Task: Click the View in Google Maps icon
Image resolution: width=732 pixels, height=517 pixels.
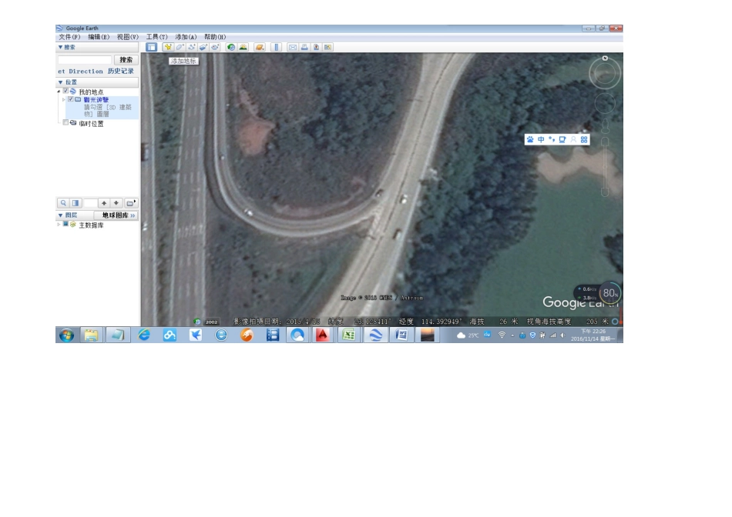Action: pyautogui.click(x=327, y=47)
